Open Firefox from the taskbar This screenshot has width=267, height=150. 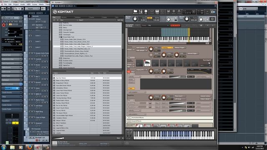[30, 147]
